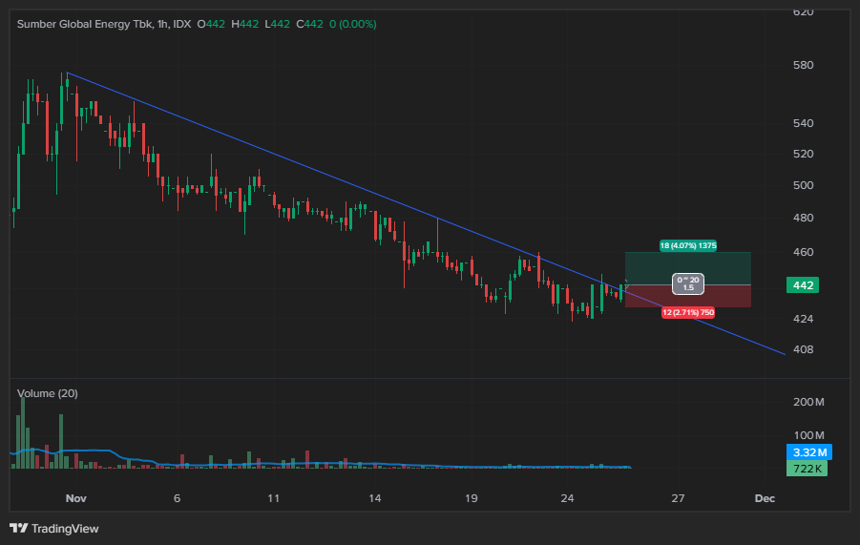The image size is (860, 545).
Task: Select the red stop-loss zone
Action: point(688,296)
